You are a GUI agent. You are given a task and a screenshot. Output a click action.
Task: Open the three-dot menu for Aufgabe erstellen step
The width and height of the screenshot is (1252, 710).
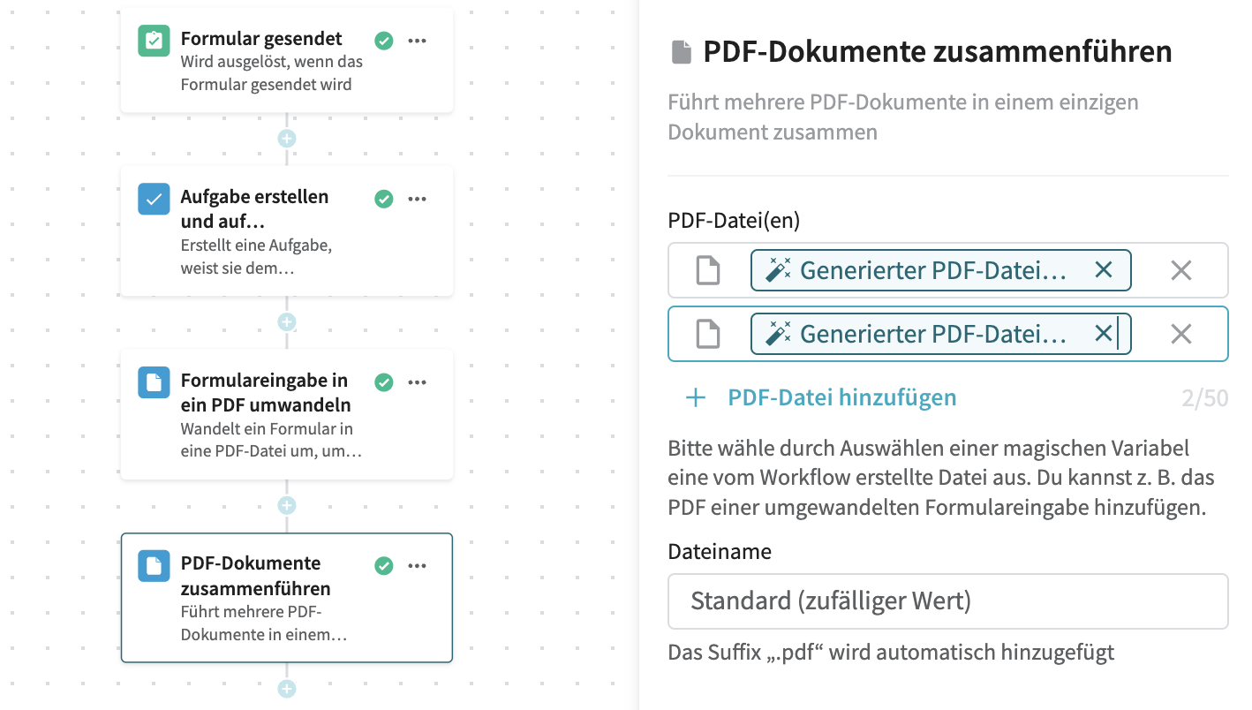(418, 199)
